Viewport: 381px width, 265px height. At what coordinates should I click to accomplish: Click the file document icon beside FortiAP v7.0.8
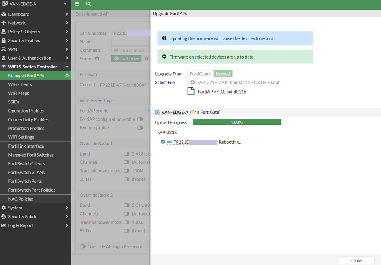191,91
